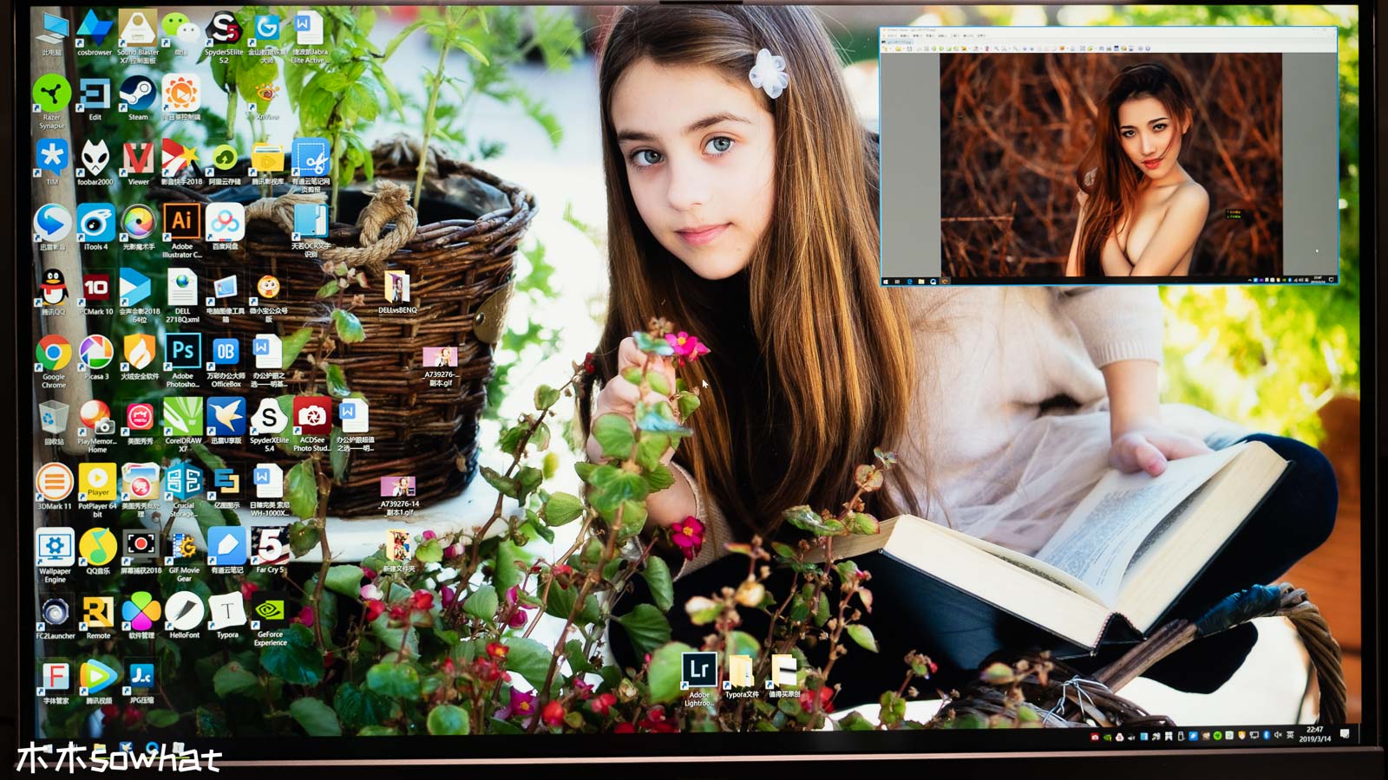This screenshot has width=1388, height=780.
Task: Select the JPG compression tool icon
Action: pos(141,683)
